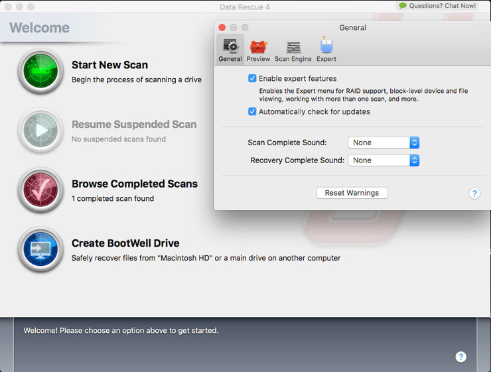This screenshot has height=372, width=491.
Task: Click the 'No suspended scans found' text
Action: pyautogui.click(x=119, y=139)
